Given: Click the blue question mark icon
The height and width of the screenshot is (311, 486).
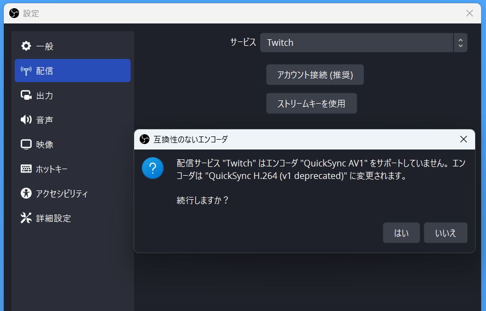Looking at the screenshot, I should pos(153,168).
